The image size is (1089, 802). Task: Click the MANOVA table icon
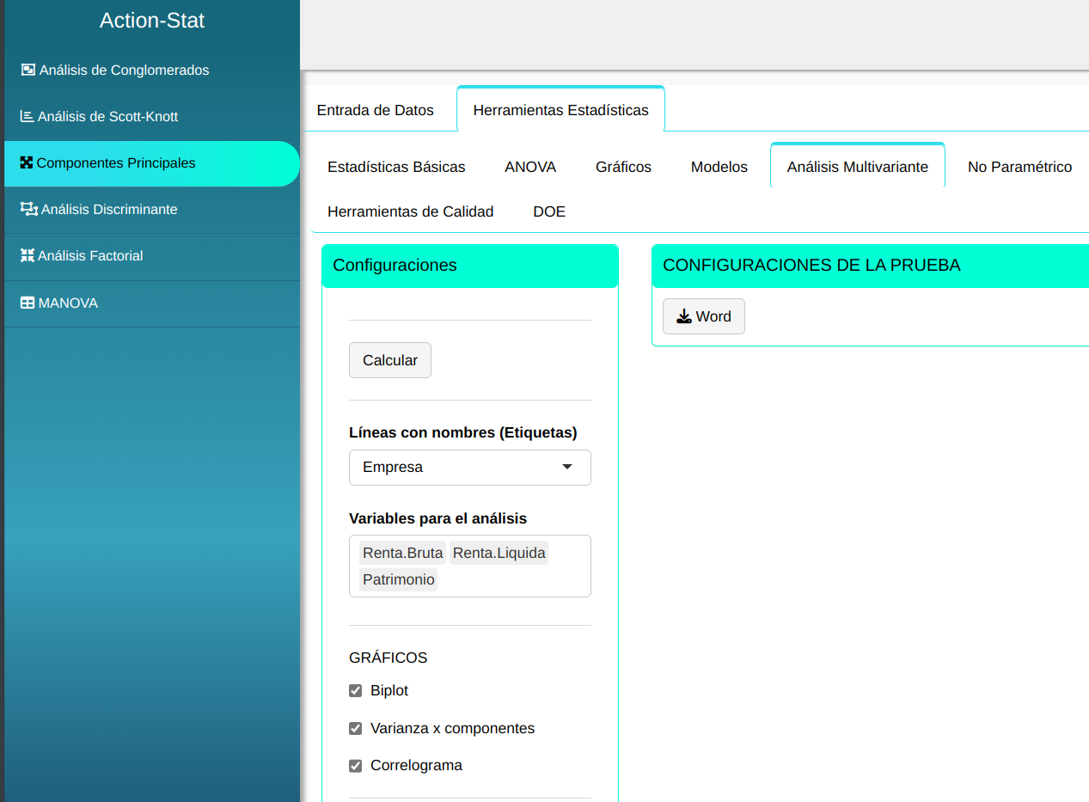pyautogui.click(x=28, y=303)
